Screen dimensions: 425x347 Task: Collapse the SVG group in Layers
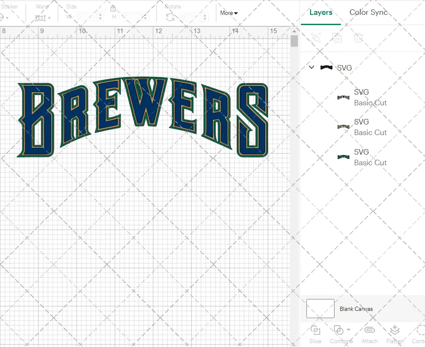coord(312,67)
